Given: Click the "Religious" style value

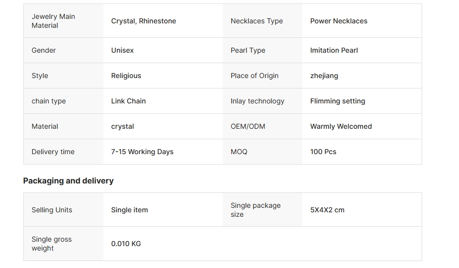Looking at the screenshot, I should tap(126, 76).
